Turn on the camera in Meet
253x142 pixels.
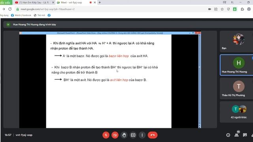115,135
